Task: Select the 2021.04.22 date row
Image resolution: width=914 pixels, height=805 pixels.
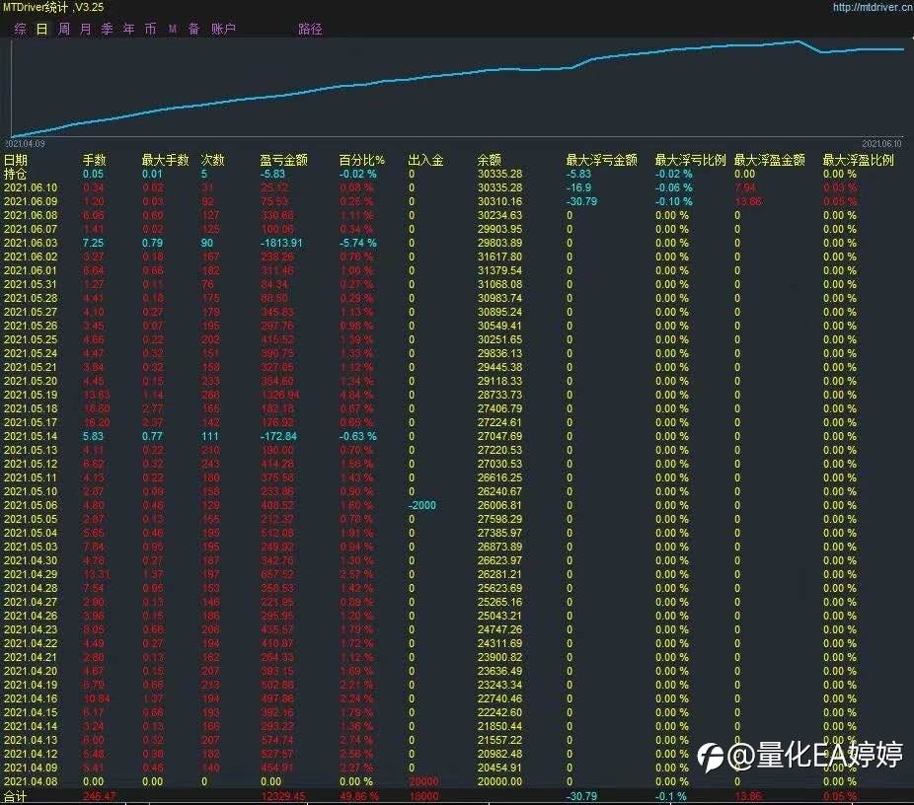Action: [x=31, y=643]
